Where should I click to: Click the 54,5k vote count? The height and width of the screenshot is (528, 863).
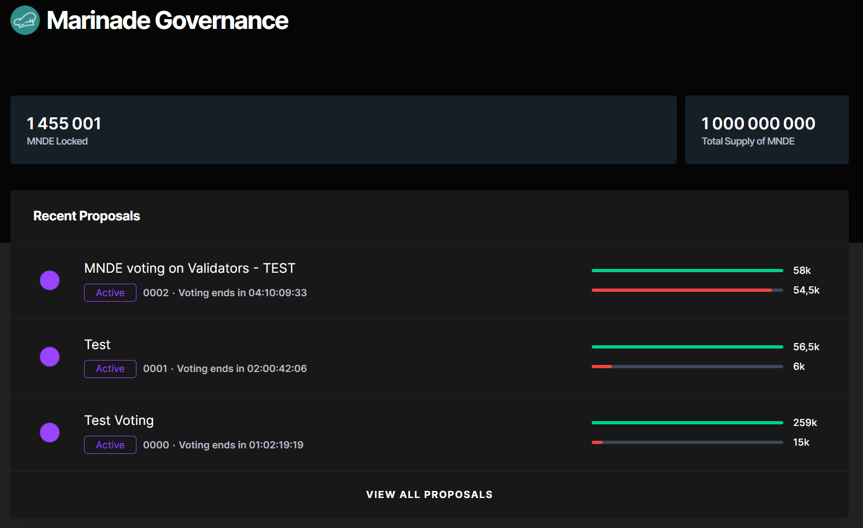click(806, 290)
